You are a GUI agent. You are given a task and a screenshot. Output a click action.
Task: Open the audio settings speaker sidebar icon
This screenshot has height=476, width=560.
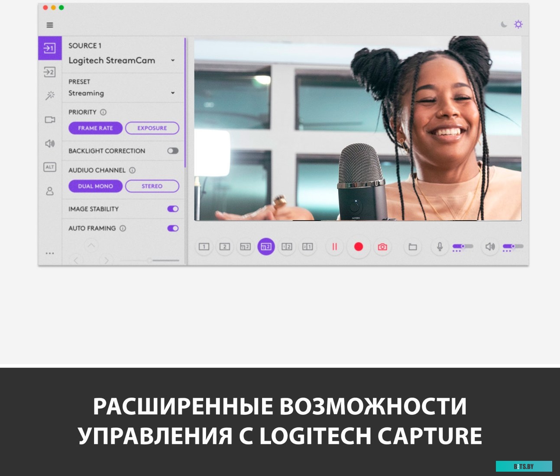coord(50,143)
